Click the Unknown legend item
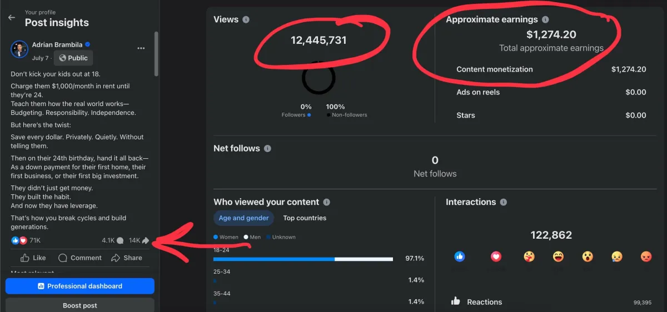Viewport: 667px width, 312px height. click(281, 237)
